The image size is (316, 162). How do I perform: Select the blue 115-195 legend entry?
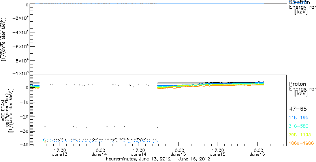[x=299, y=118]
